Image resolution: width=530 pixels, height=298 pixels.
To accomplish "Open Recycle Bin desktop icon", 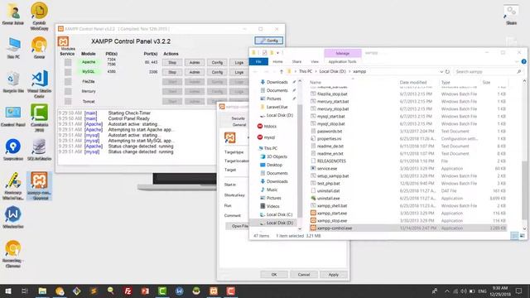I will coord(13,82).
